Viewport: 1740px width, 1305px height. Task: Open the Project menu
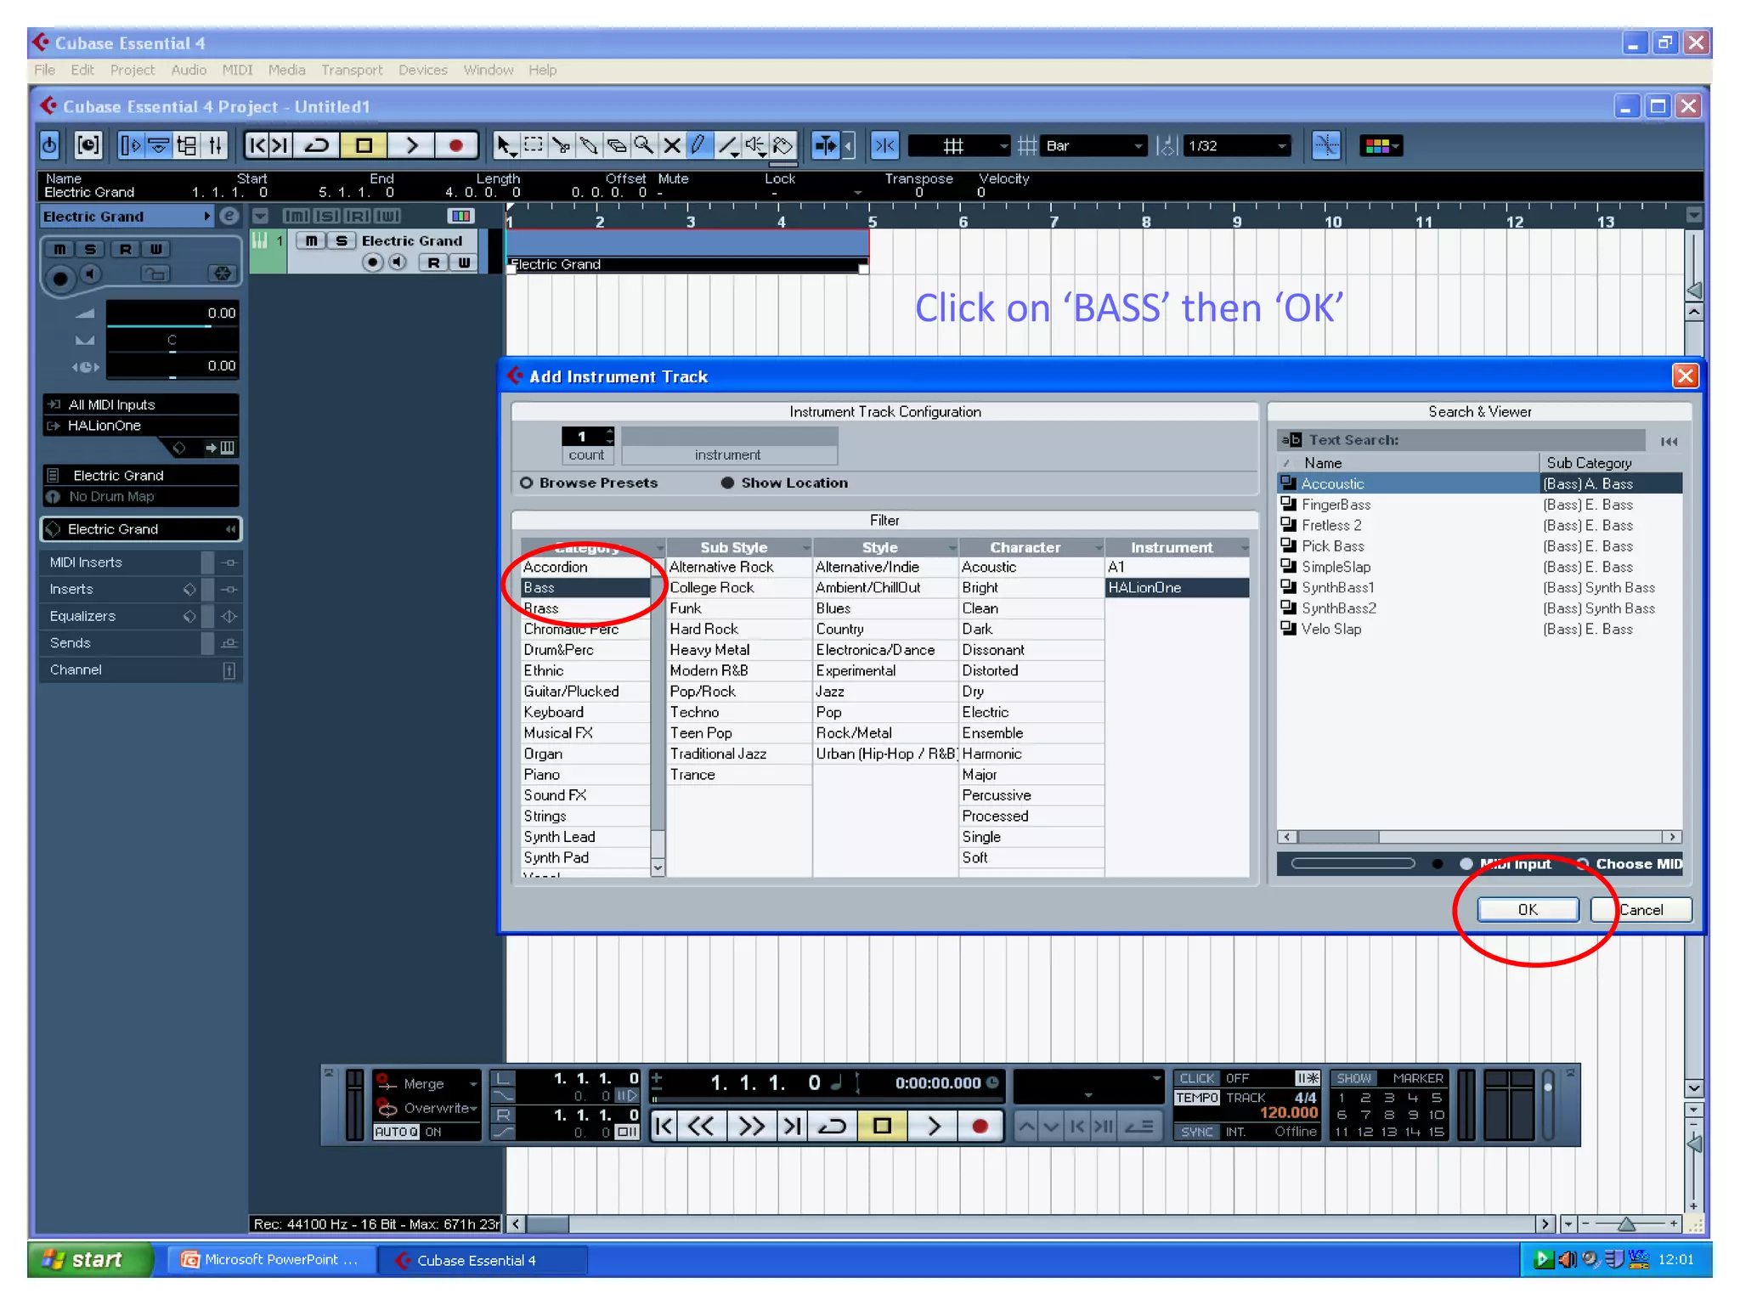coord(133,70)
